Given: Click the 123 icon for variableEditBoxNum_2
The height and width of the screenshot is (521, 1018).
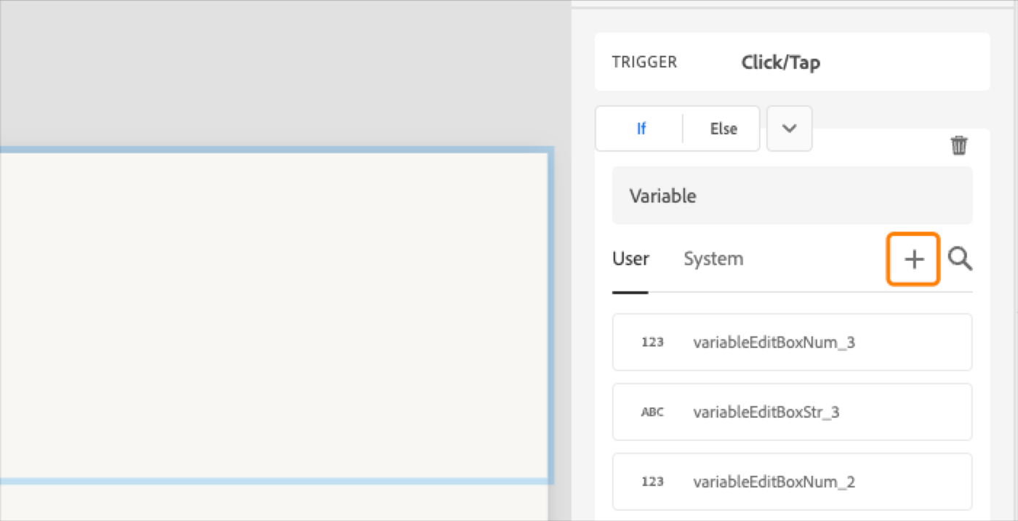Looking at the screenshot, I should click(x=652, y=482).
